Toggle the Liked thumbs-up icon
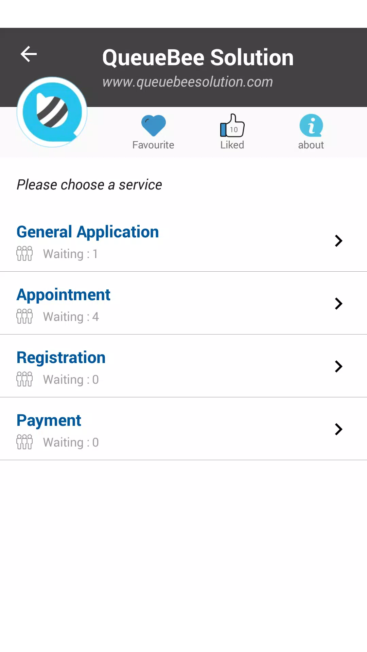 [232, 125]
